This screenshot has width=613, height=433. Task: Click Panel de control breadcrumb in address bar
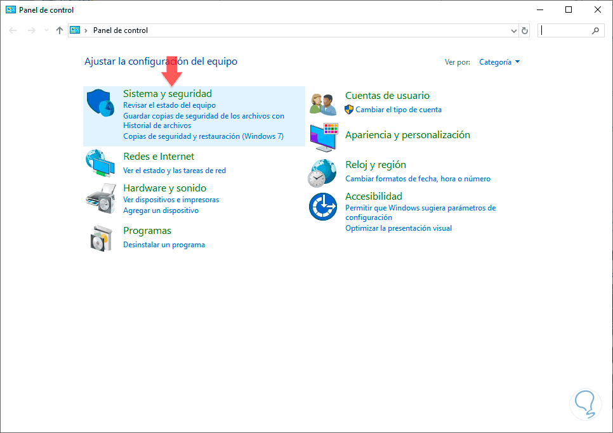121,30
